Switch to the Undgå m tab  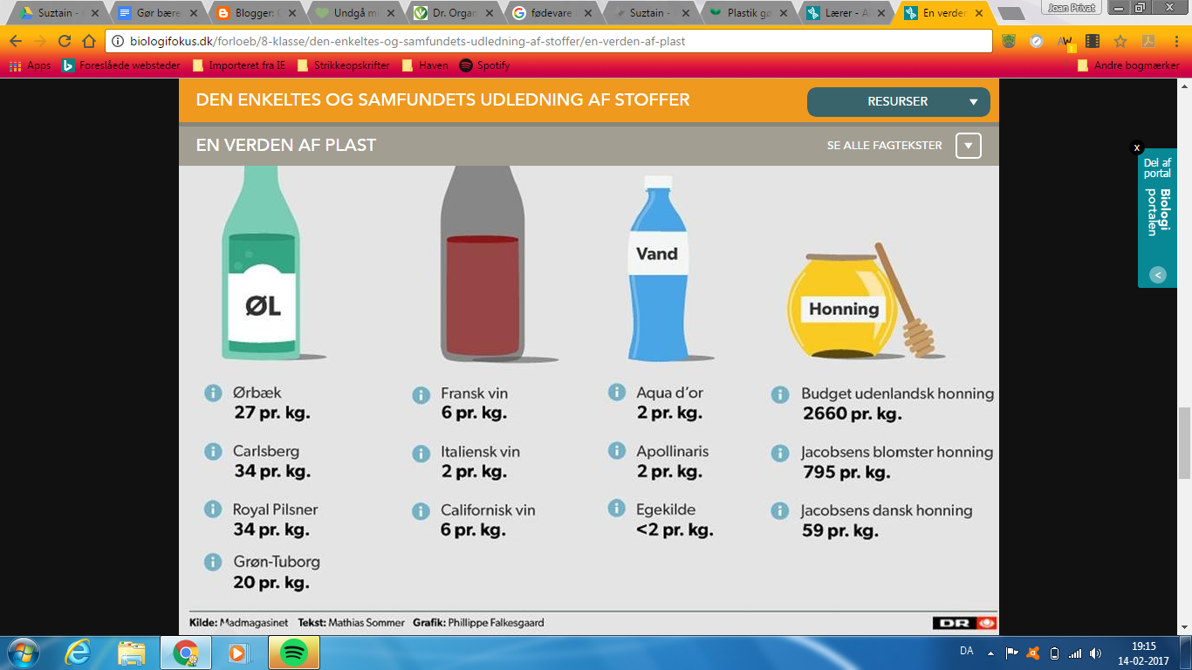(x=353, y=13)
